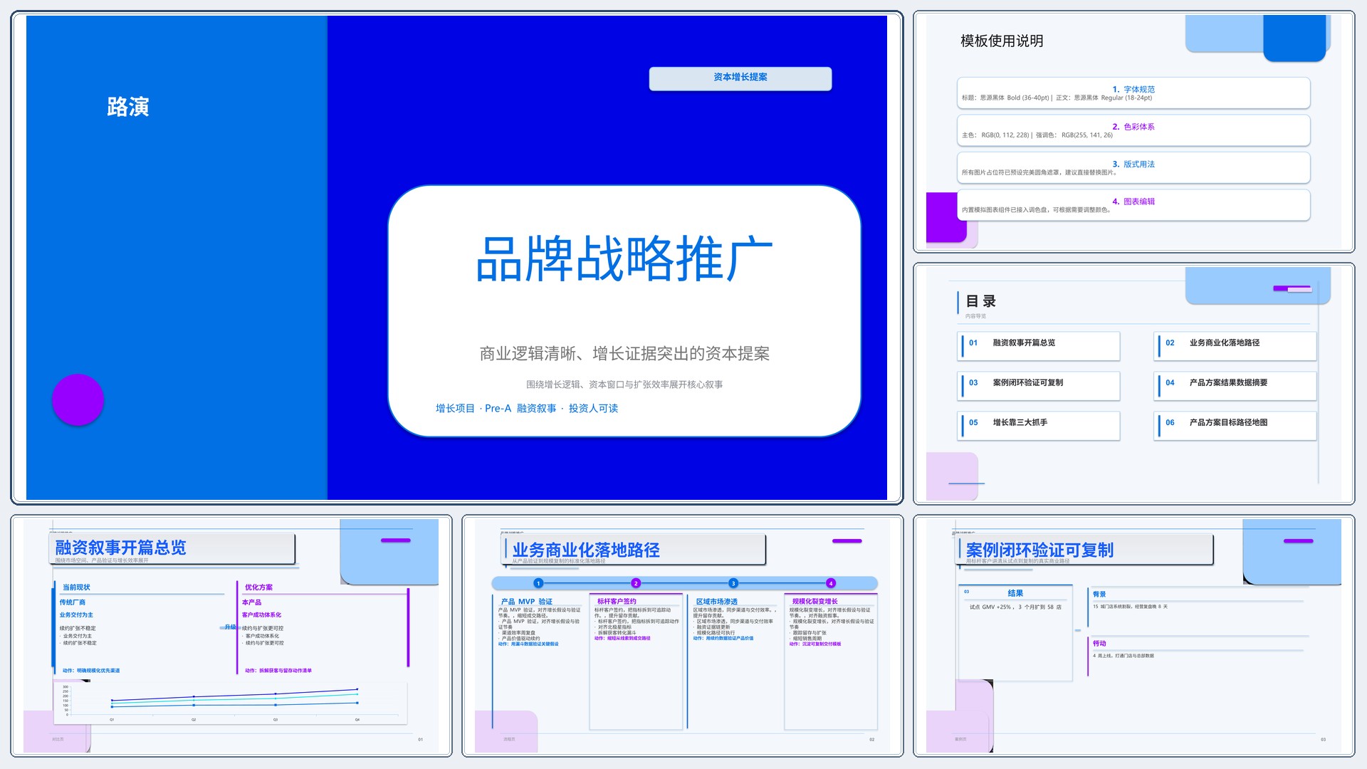1367x769 pixels.
Task: Click contents entry 06 产品方案目标路径地图
Action: pyautogui.click(x=1235, y=426)
